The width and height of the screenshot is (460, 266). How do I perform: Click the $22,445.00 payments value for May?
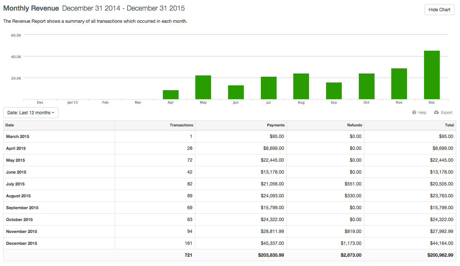click(x=272, y=160)
